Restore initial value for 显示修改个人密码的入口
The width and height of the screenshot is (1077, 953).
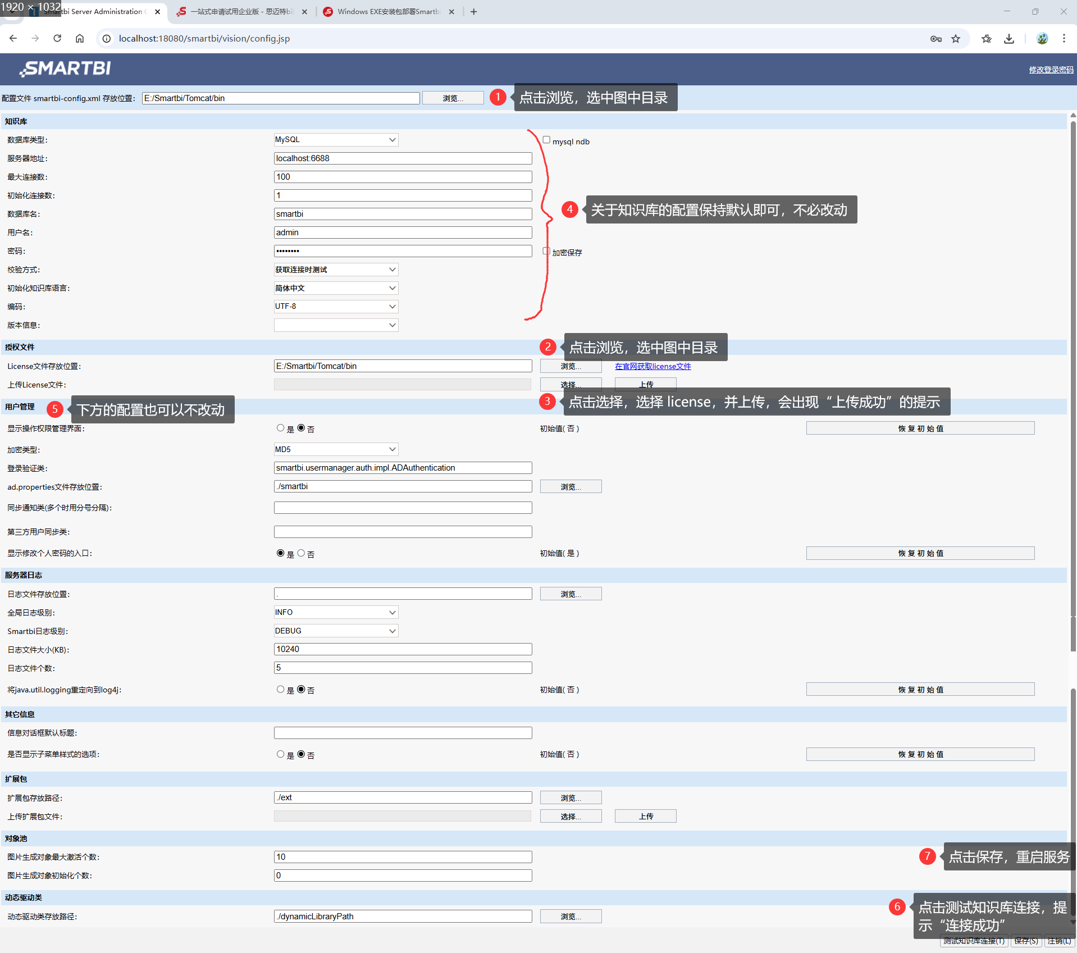tap(920, 553)
